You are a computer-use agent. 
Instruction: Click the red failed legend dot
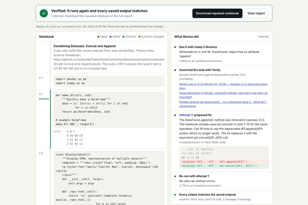coord(98,37)
